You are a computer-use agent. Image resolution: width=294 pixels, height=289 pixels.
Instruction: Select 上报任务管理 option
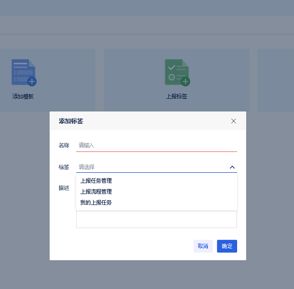click(x=157, y=181)
